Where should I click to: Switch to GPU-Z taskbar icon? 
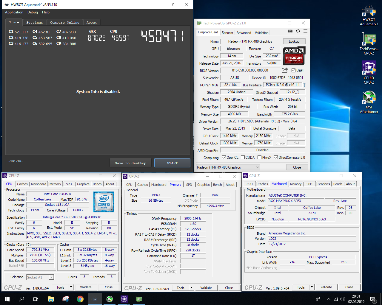pyautogui.click(x=139, y=299)
